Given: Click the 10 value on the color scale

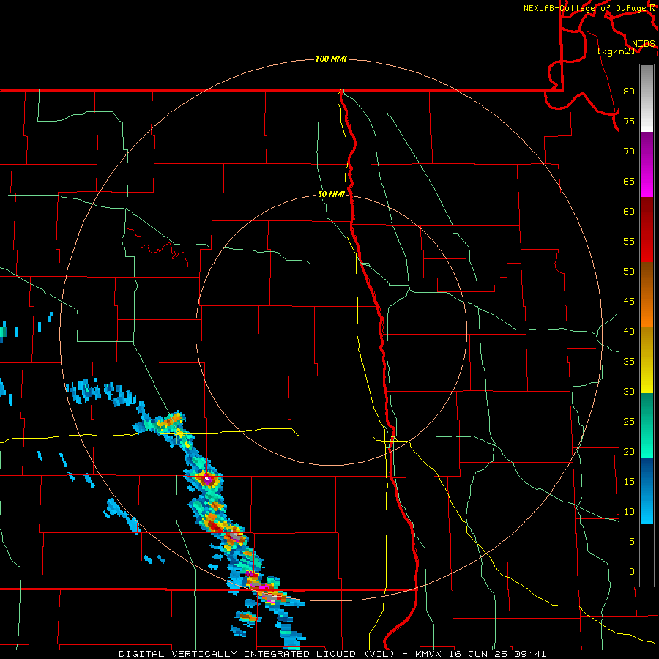Looking at the screenshot, I should pos(629,512).
